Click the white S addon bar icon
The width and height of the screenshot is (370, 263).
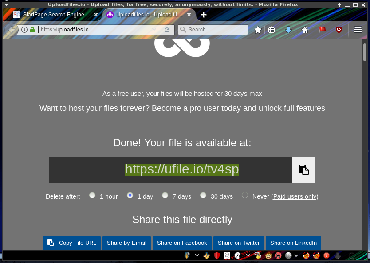[227, 255]
